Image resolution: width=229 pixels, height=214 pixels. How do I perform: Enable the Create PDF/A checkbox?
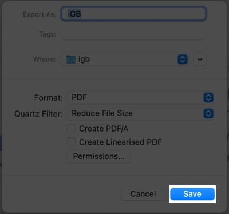71,129
